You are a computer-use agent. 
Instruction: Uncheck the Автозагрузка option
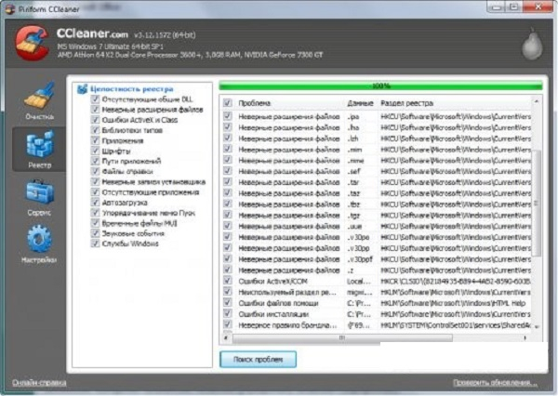[95, 203]
